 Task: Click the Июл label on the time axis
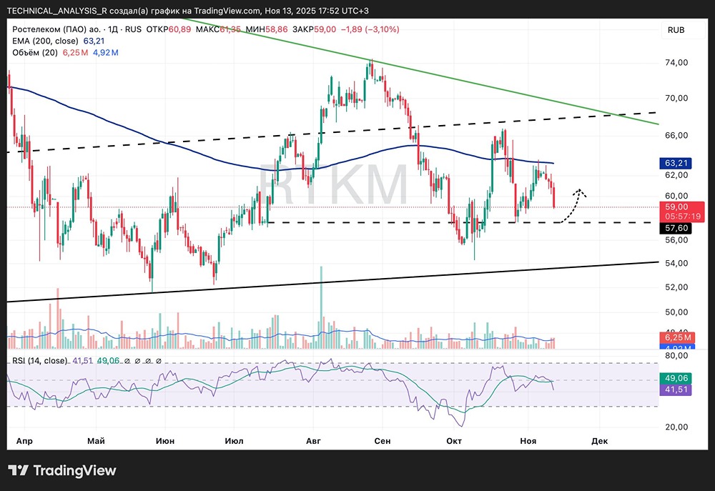point(234,441)
